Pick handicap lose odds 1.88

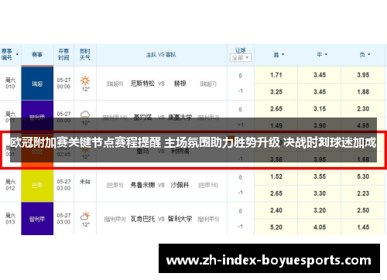coord(363,92)
